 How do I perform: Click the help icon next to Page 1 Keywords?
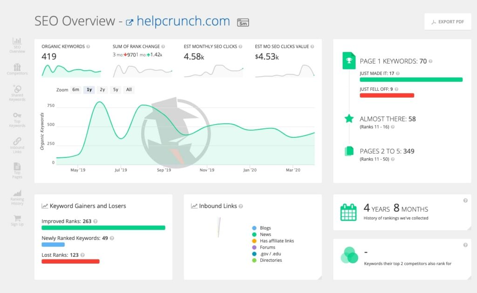click(x=430, y=61)
